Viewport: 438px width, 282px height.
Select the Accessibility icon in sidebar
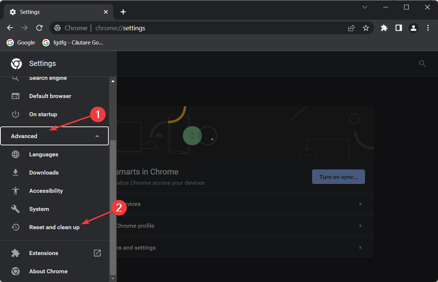coord(15,191)
